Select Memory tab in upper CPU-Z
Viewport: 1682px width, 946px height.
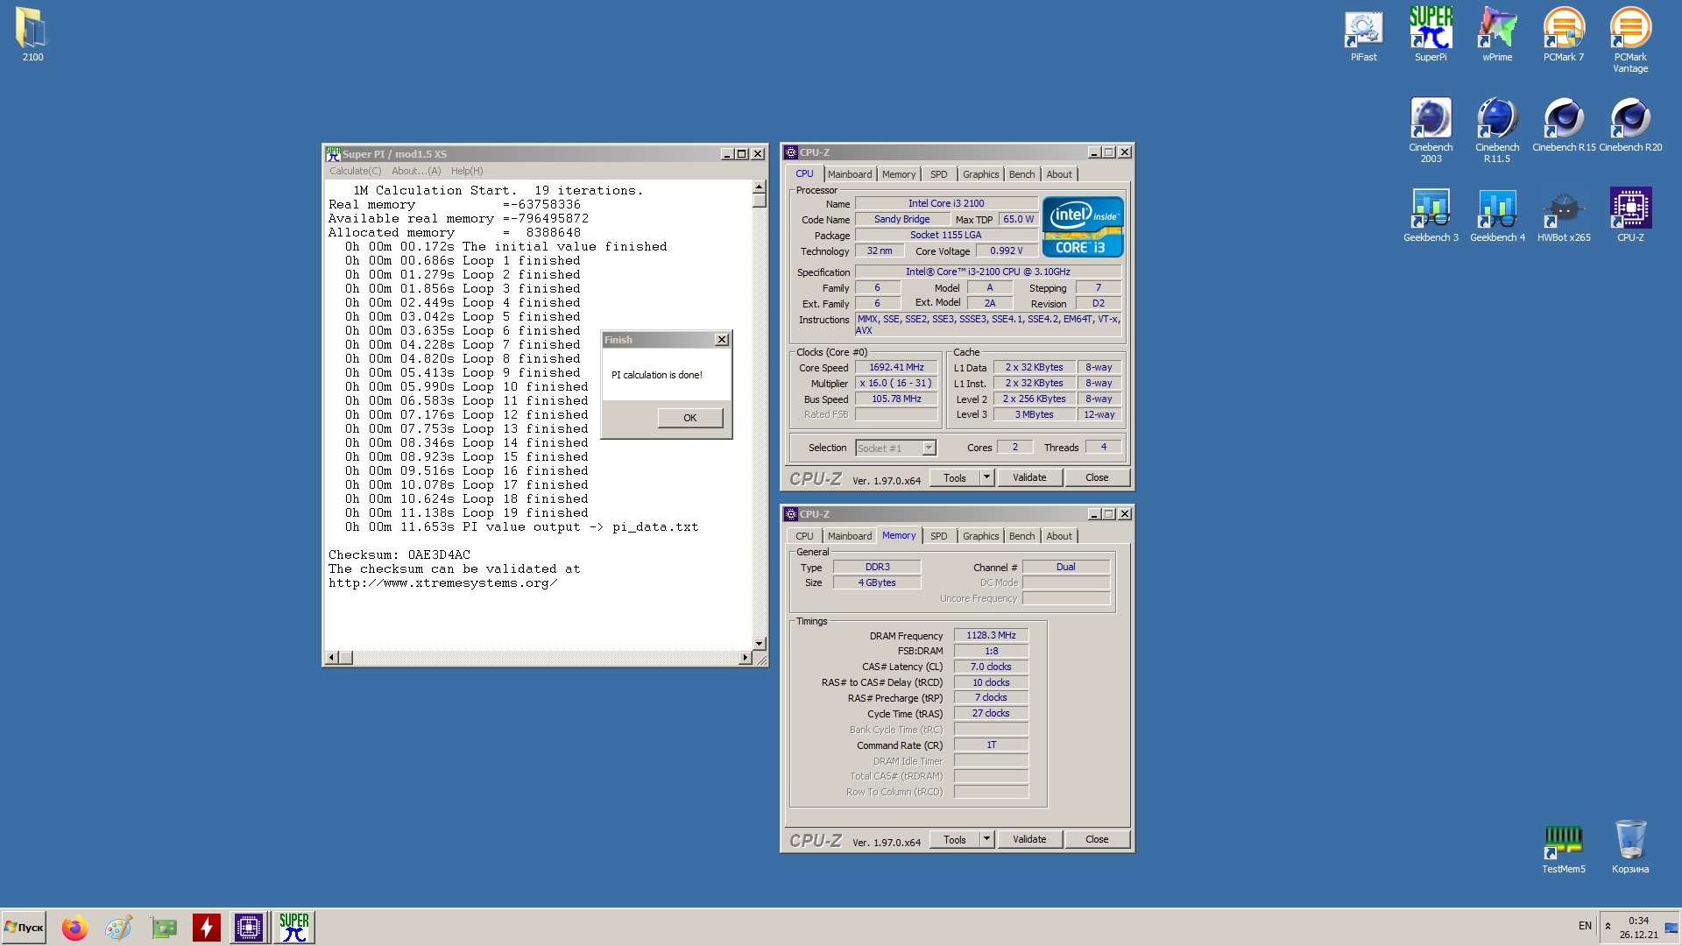[898, 174]
